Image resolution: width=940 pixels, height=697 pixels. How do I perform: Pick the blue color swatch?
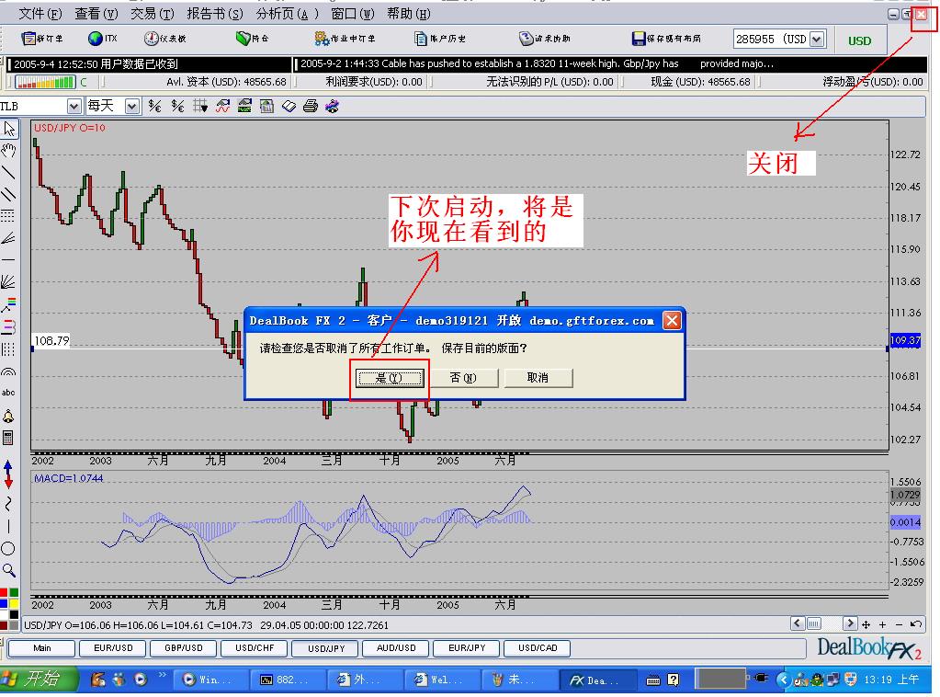click(4, 603)
